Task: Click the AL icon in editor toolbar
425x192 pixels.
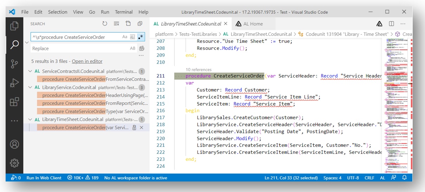Action: (x=380, y=24)
